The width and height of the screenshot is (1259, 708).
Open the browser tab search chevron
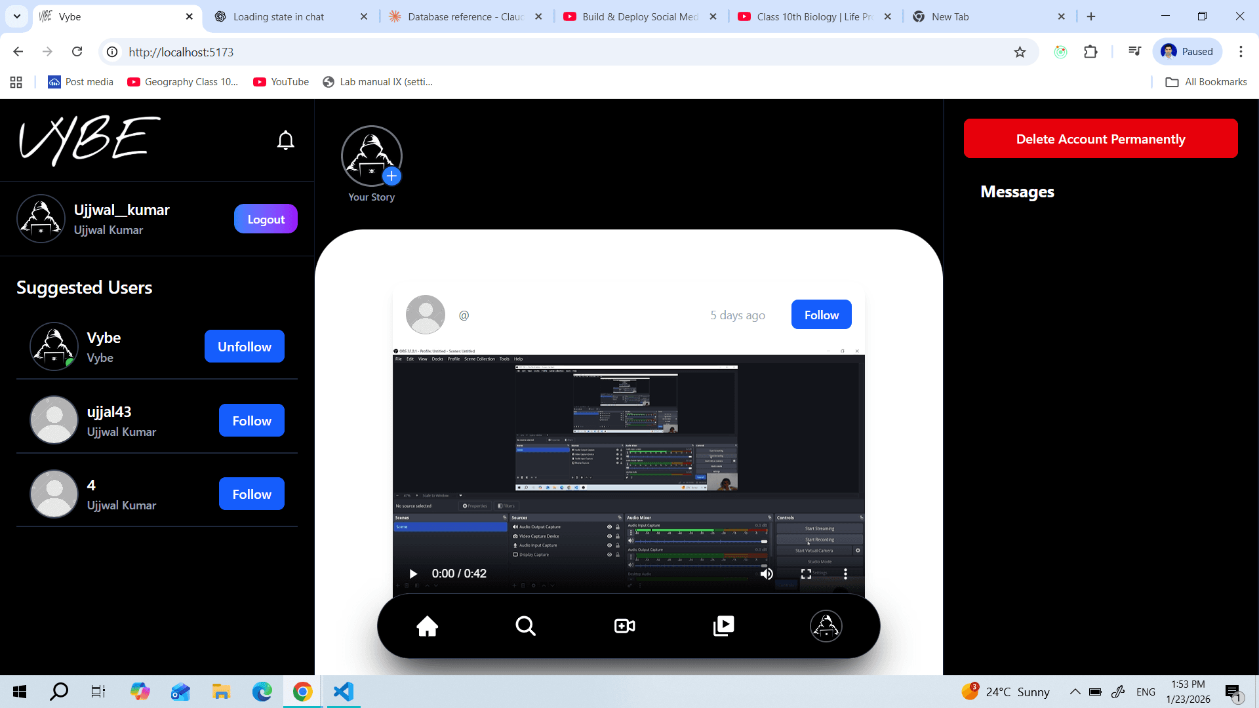16,16
